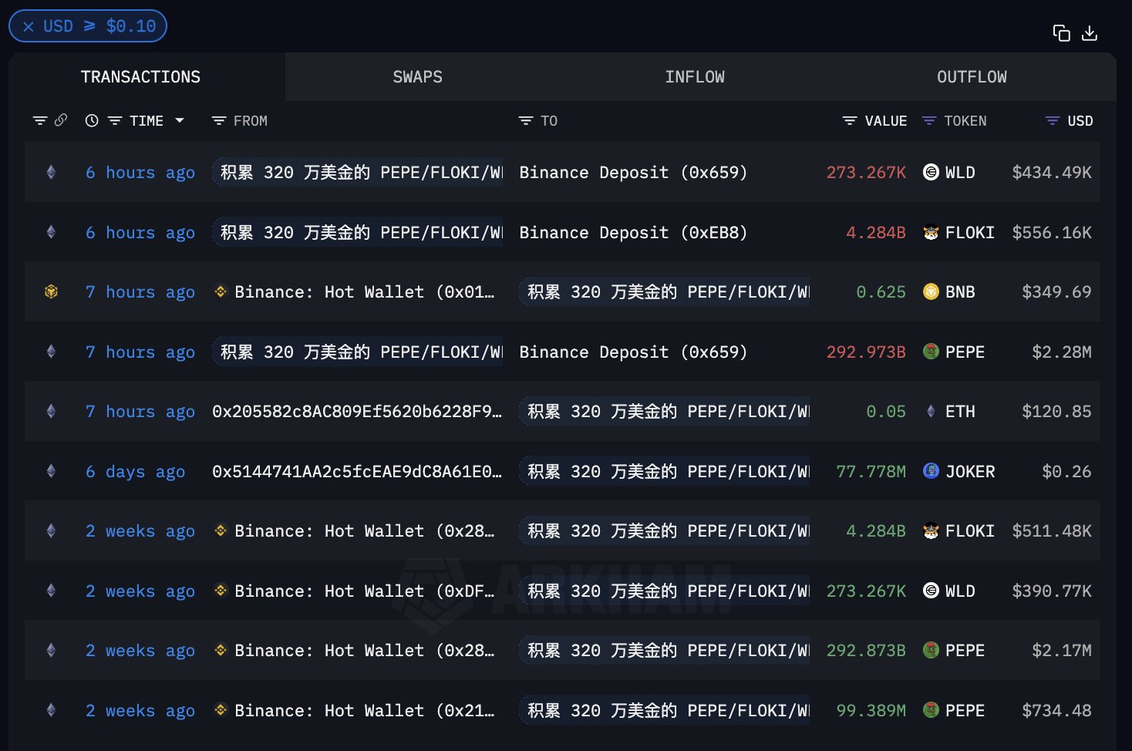1132x751 pixels.
Task: Open Binance: Hot Wallet (0xDF… sender
Action: [364, 591]
